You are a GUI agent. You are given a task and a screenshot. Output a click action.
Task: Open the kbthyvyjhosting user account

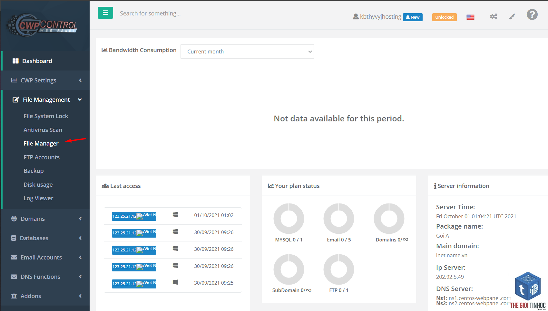pos(377,16)
